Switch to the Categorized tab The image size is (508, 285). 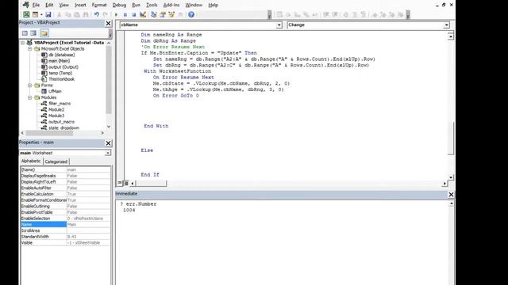coord(56,161)
